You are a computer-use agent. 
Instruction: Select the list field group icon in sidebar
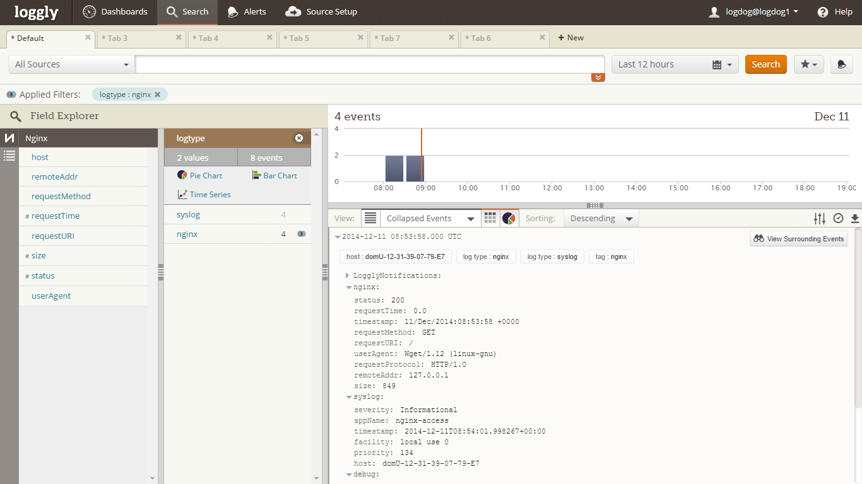pos(9,156)
